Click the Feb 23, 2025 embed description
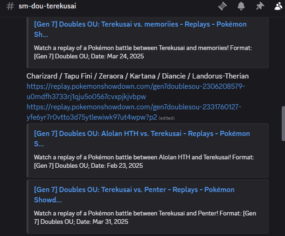The image size is (285, 236). [x=144, y=161]
